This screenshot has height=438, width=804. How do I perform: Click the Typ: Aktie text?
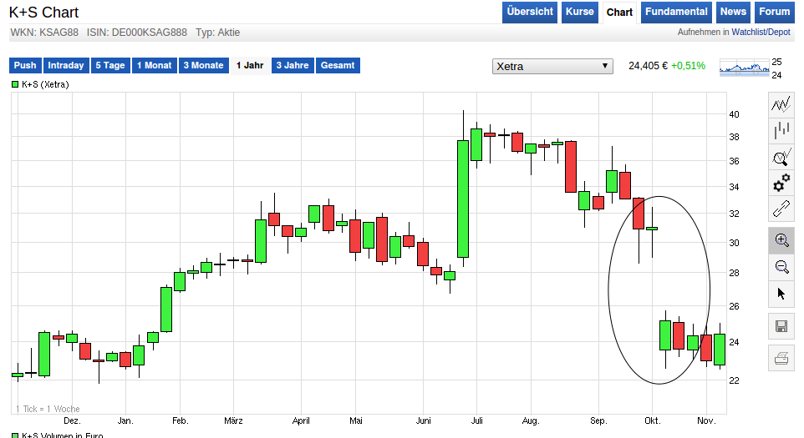(x=217, y=33)
